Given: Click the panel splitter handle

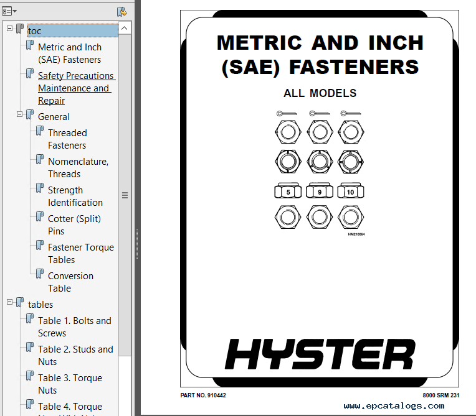Looking at the screenshot, I should coord(137,244).
